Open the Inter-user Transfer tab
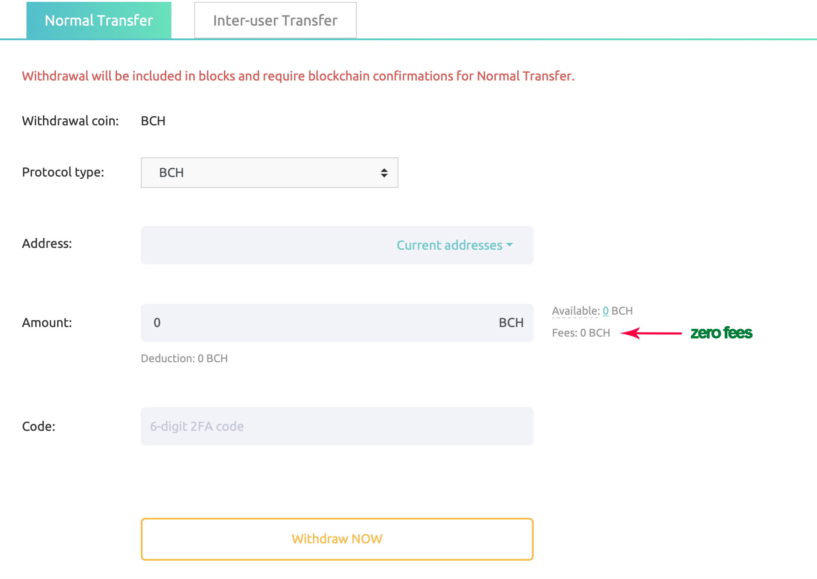Viewport: 817px width, 579px height. click(275, 20)
